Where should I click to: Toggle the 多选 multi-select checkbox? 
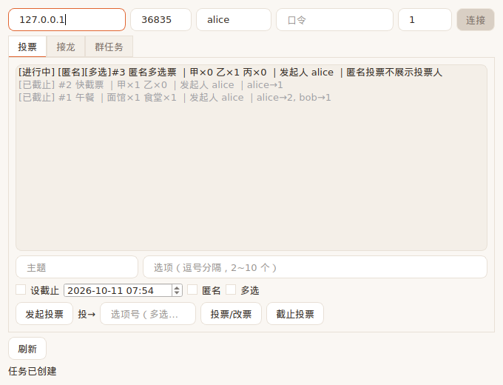coord(231,289)
